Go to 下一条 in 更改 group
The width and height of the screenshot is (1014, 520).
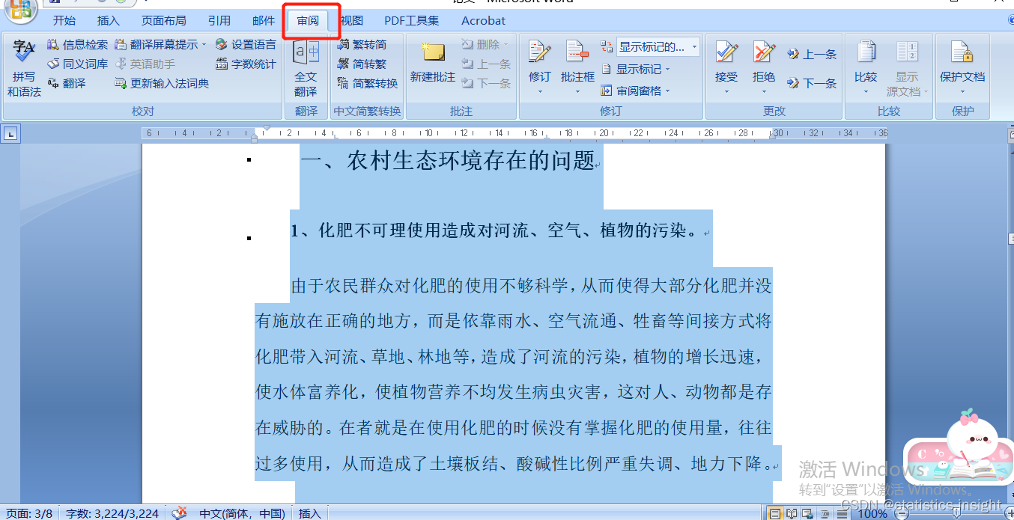tap(812, 84)
